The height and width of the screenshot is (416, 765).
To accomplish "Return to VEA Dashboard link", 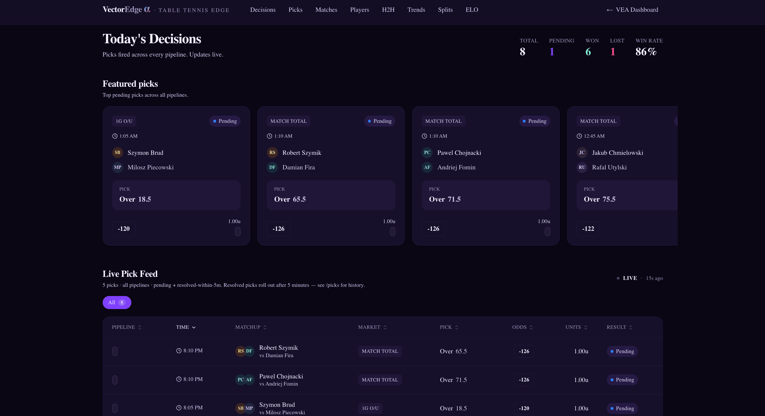I will [x=632, y=10].
